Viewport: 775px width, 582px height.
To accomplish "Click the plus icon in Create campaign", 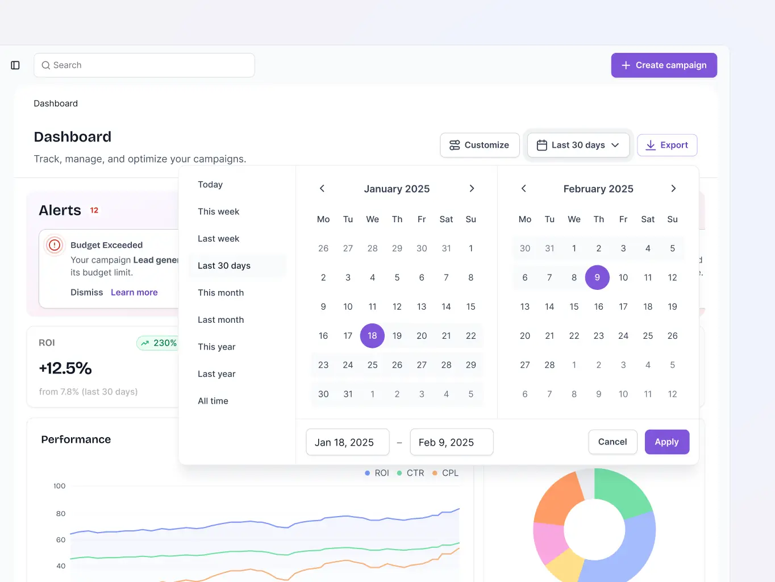I will pos(626,65).
